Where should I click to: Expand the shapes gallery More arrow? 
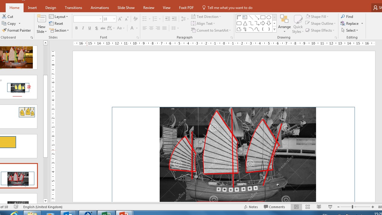274,29
